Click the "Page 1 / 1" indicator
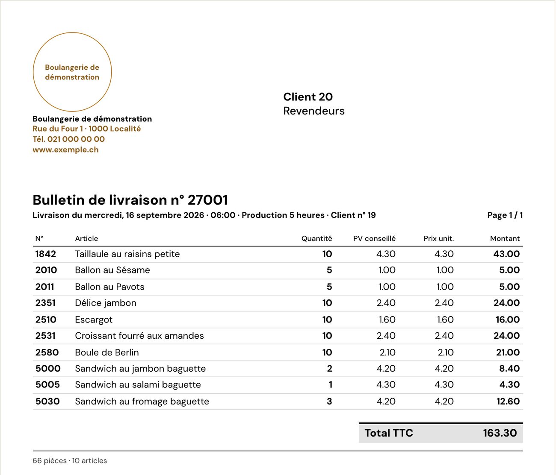The image size is (556, 475). point(505,215)
